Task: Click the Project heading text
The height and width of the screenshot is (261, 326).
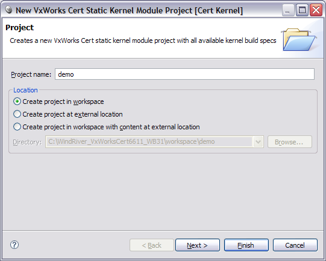Action: [x=19, y=28]
